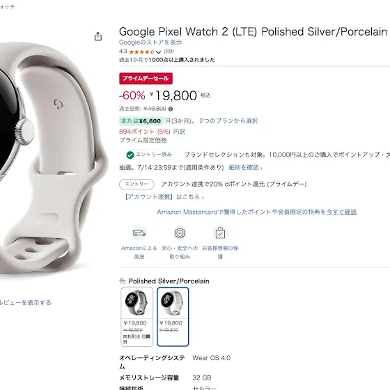Expand the rating breakdown chevron
Viewport: 390px width, 390px height.
159,52
